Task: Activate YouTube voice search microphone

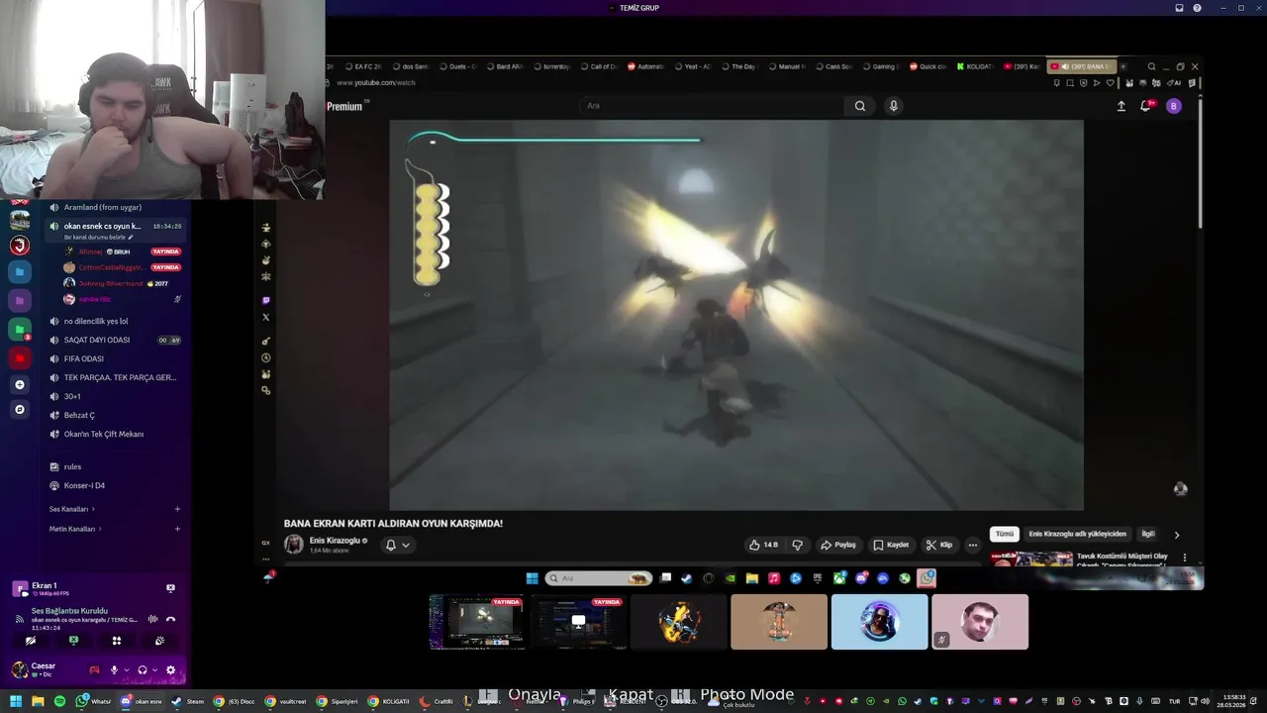Action: pos(894,106)
